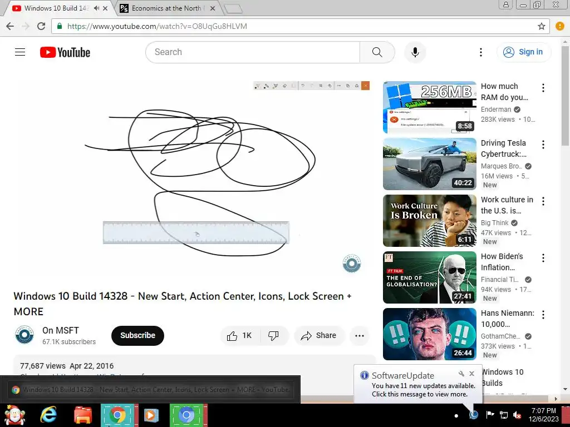This screenshot has height=427, width=570.
Task: Click the page vertical scrollbar thumb
Action: (x=565, y=95)
